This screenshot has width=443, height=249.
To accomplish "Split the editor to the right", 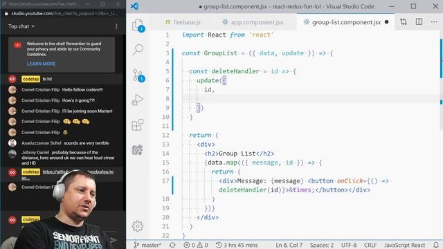I will coord(419,21).
